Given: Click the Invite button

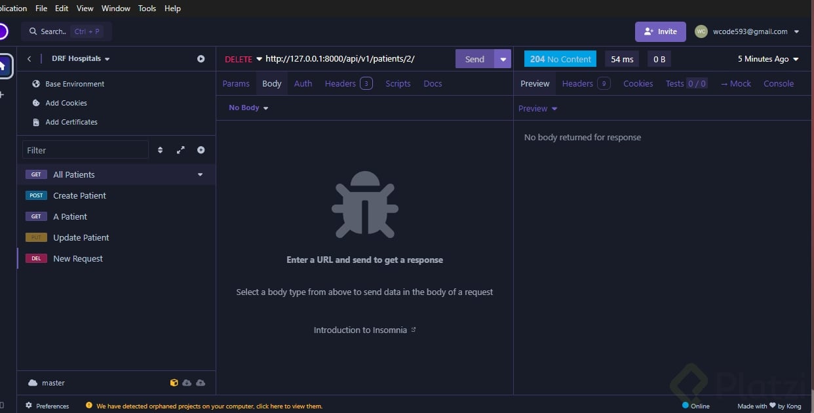Looking at the screenshot, I should click(661, 31).
